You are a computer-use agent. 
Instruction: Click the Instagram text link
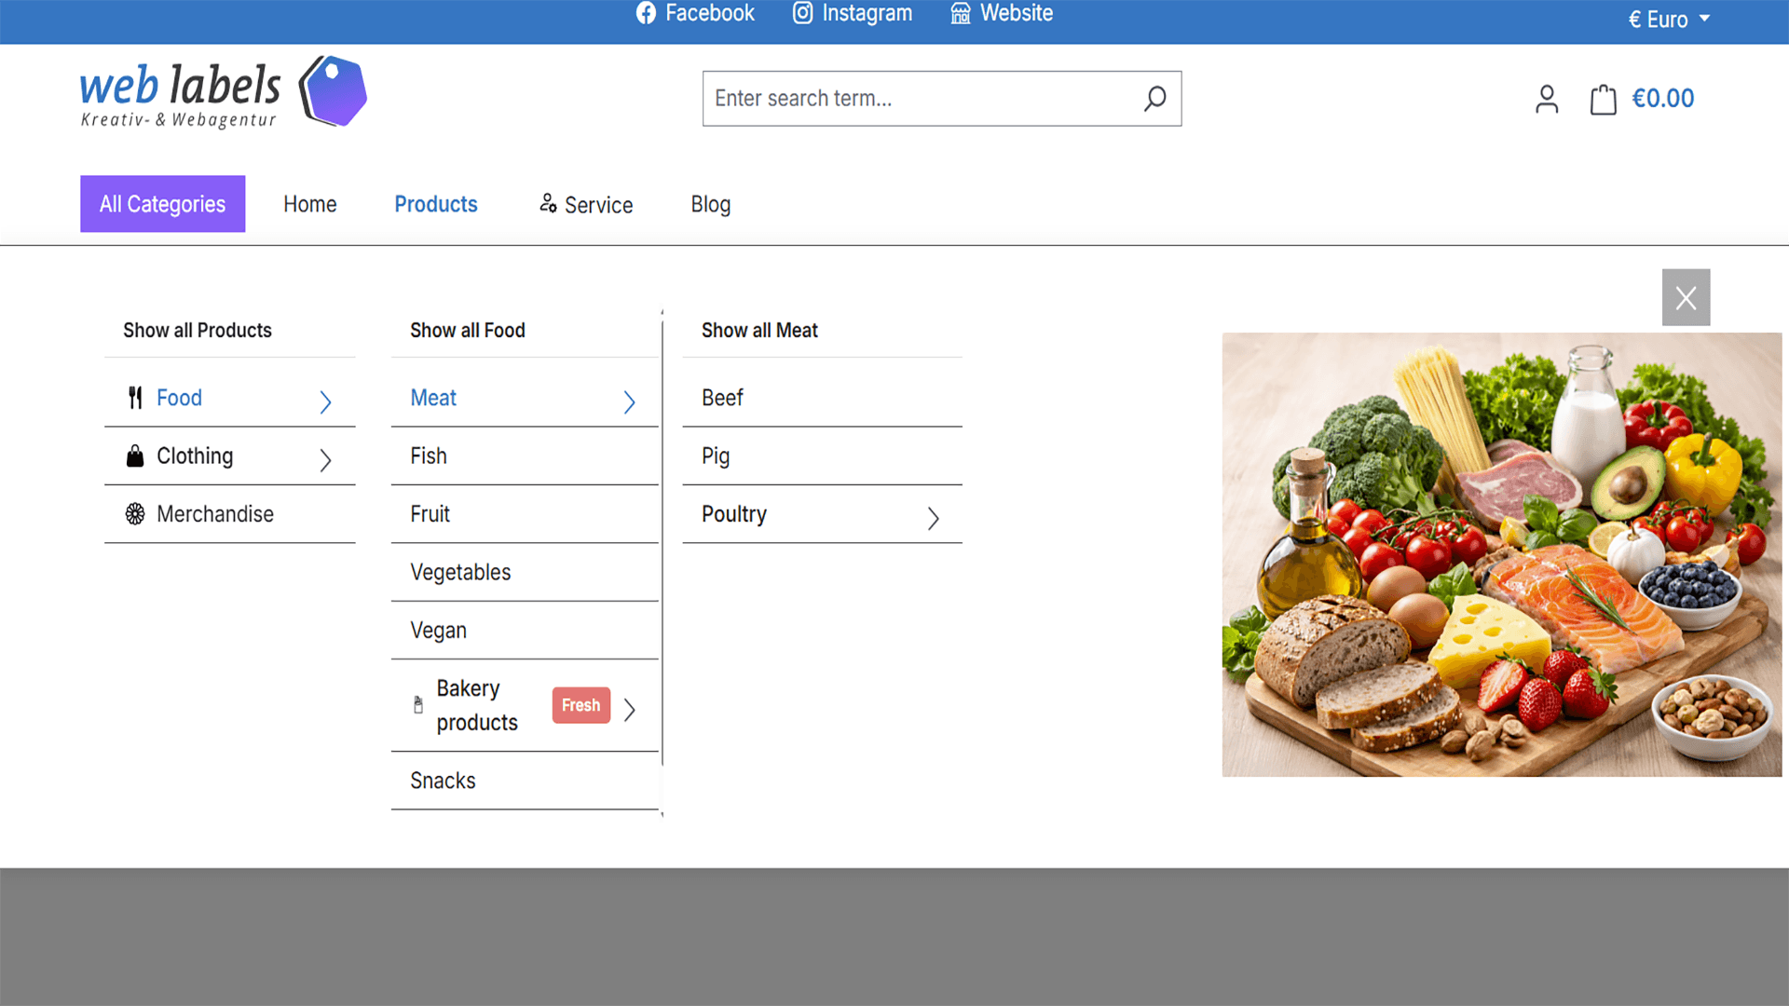(867, 13)
